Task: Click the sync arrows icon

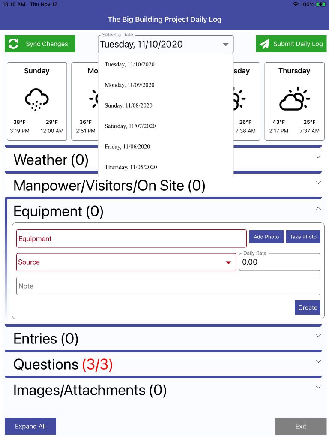Action: point(13,44)
